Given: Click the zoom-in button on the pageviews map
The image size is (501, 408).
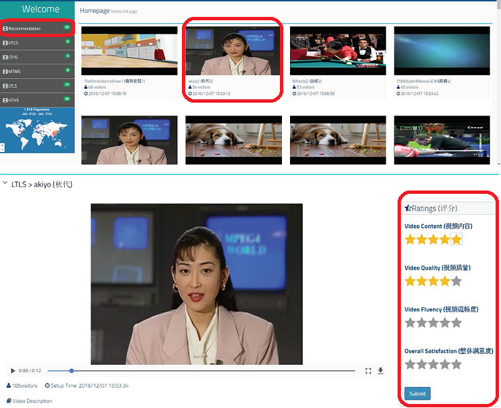Looking at the screenshot, I should pyautogui.click(x=3, y=144).
